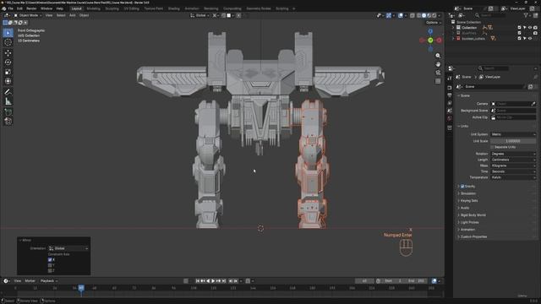Enable the Separate Units checkbox
The height and width of the screenshot is (304, 541).
tap(492, 147)
